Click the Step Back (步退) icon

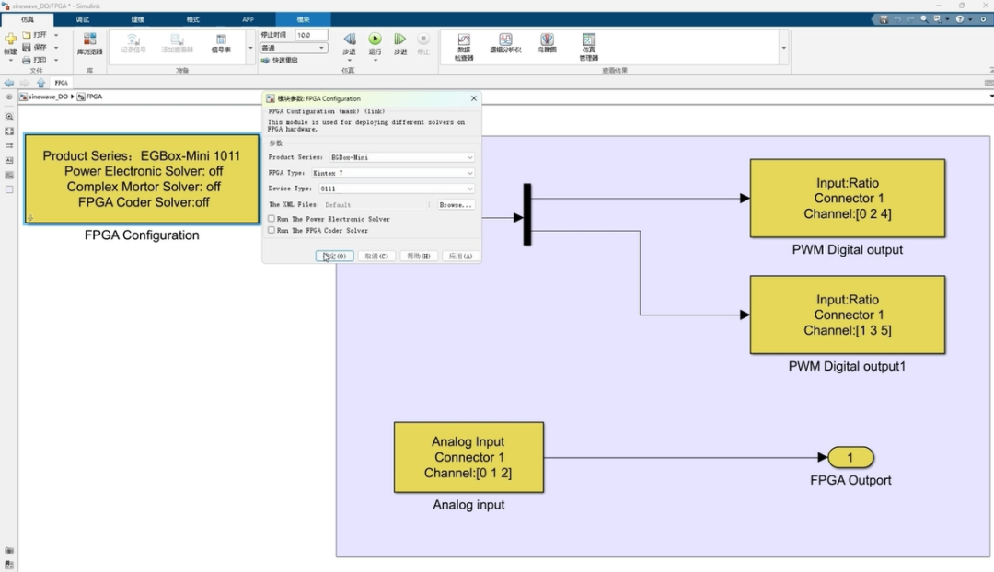point(349,40)
